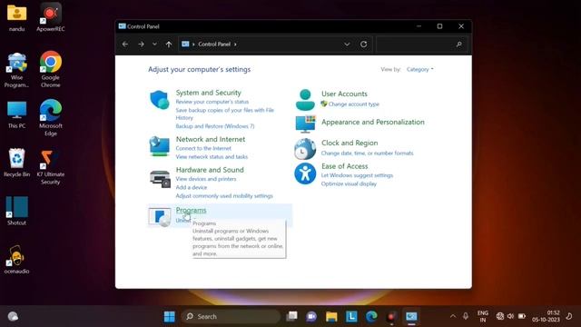
Task: Open the Ease of Access icon
Action: coord(305,173)
